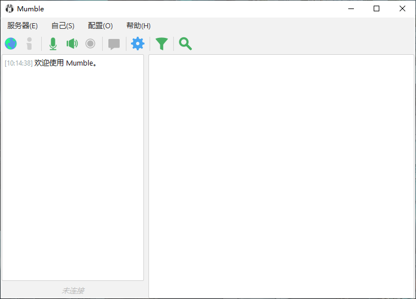
Task: Open the 服务器(E) menu
Action: 23,26
